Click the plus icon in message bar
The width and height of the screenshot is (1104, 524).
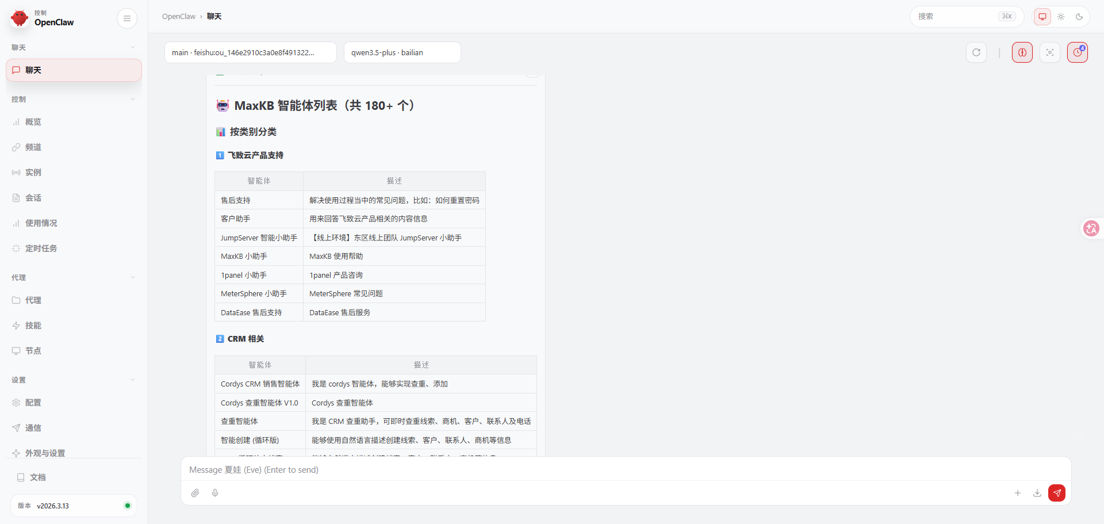click(1017, 493)
